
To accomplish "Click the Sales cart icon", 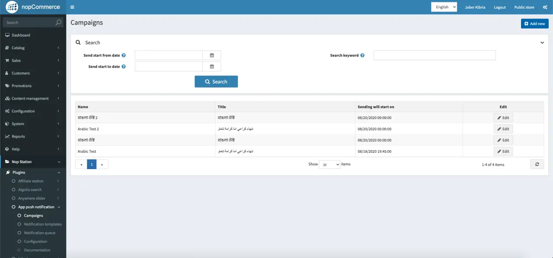I will [x=7, y=60].
